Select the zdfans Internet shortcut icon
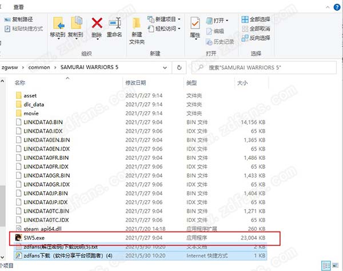This screenshot has width=343, height=271. pyautogui.click(x=19, y=256)
